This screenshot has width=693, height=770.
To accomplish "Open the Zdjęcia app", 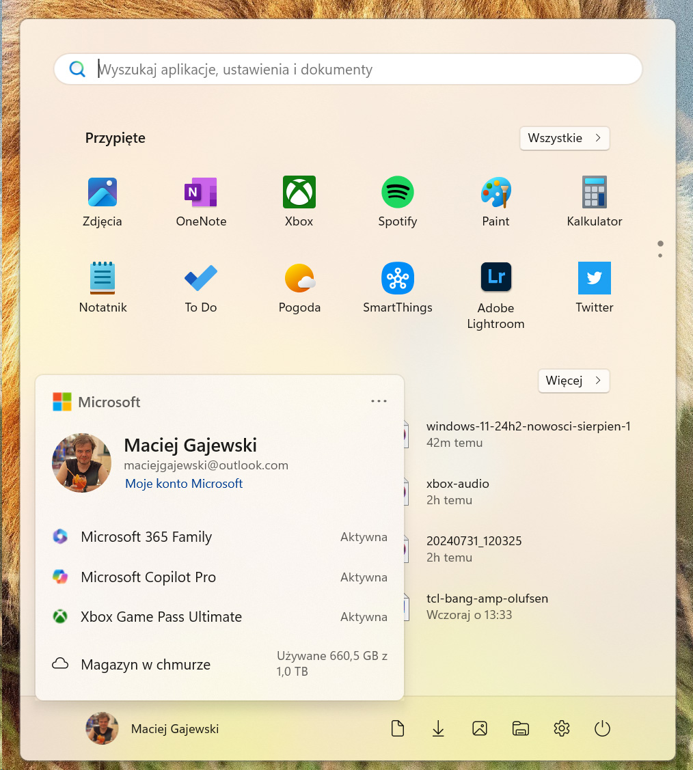I will click(102, 202).
